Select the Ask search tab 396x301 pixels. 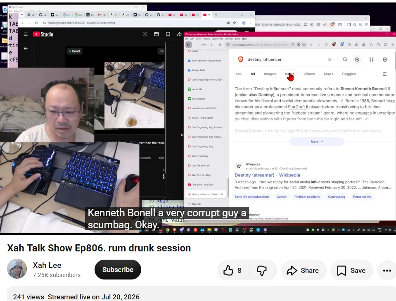pyautogui.click(x=238, y=74)
